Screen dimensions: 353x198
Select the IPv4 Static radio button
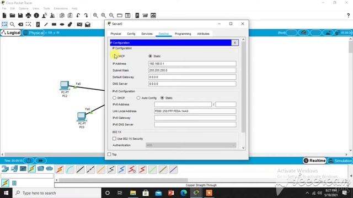click(x=150, y=56)
